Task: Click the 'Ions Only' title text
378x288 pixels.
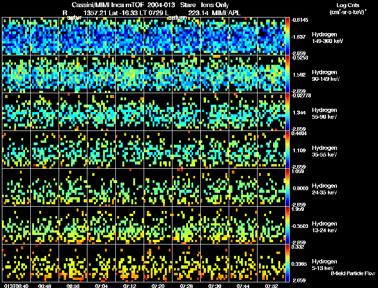Action: point(215,5)
